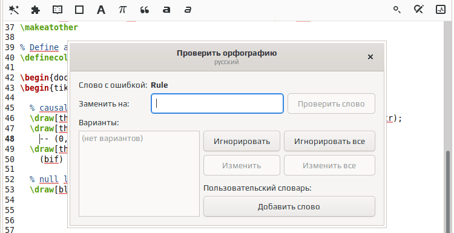Click the \begin keyword on line 42
454x233 pixels.
pyautogui.click(x=35, y=78)
